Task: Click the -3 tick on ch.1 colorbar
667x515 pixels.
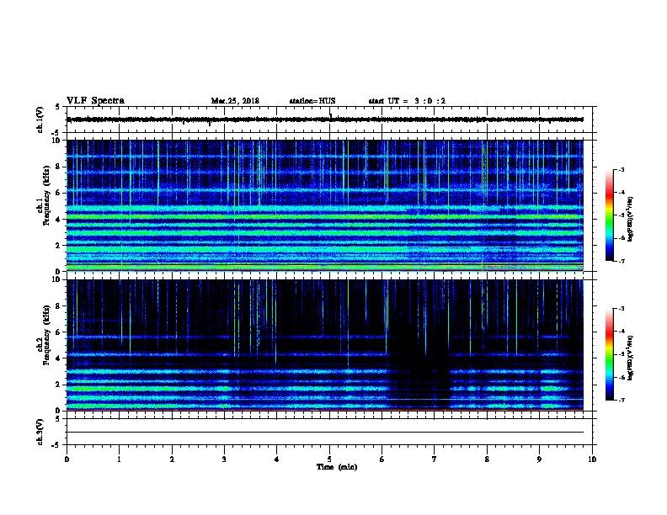Action: 622,170
